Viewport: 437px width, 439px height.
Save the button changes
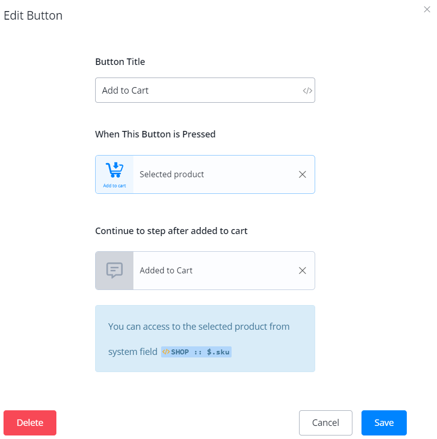click(x=384, y=423)
